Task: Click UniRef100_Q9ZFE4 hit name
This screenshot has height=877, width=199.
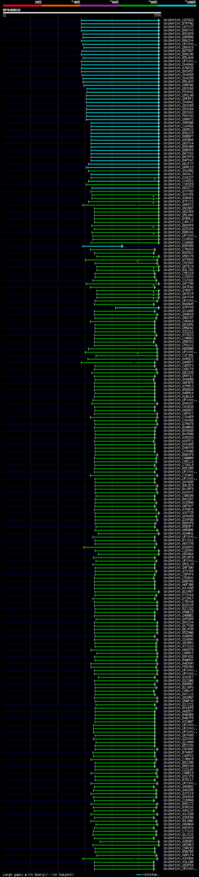Action: (178, 865)
